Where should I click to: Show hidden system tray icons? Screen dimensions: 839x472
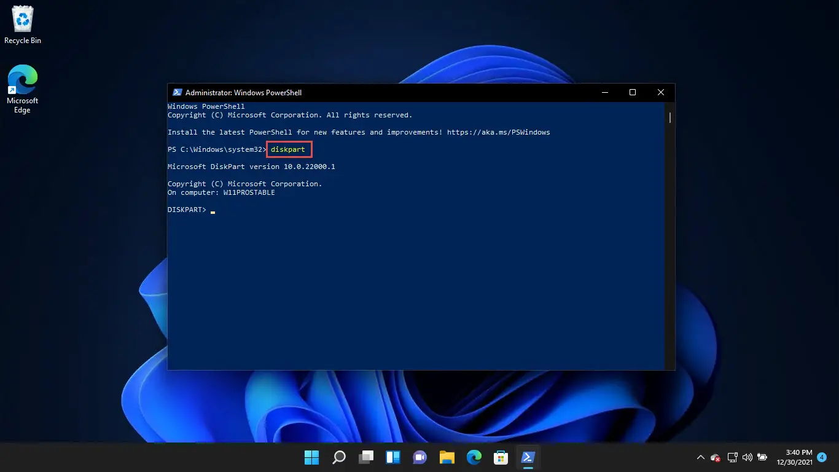[700, 457]
